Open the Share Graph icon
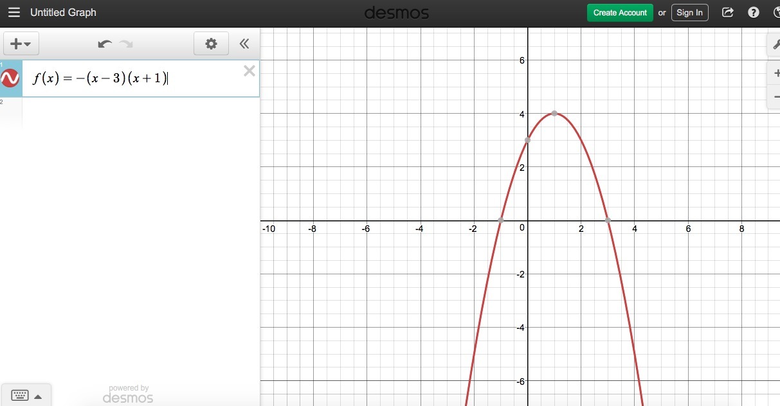Image resolution: width=780 pixels, height=406 pixels. (728, 13)
